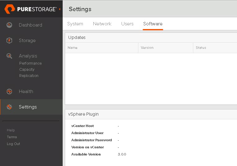Click the Settings gear icon

(9, 107)
